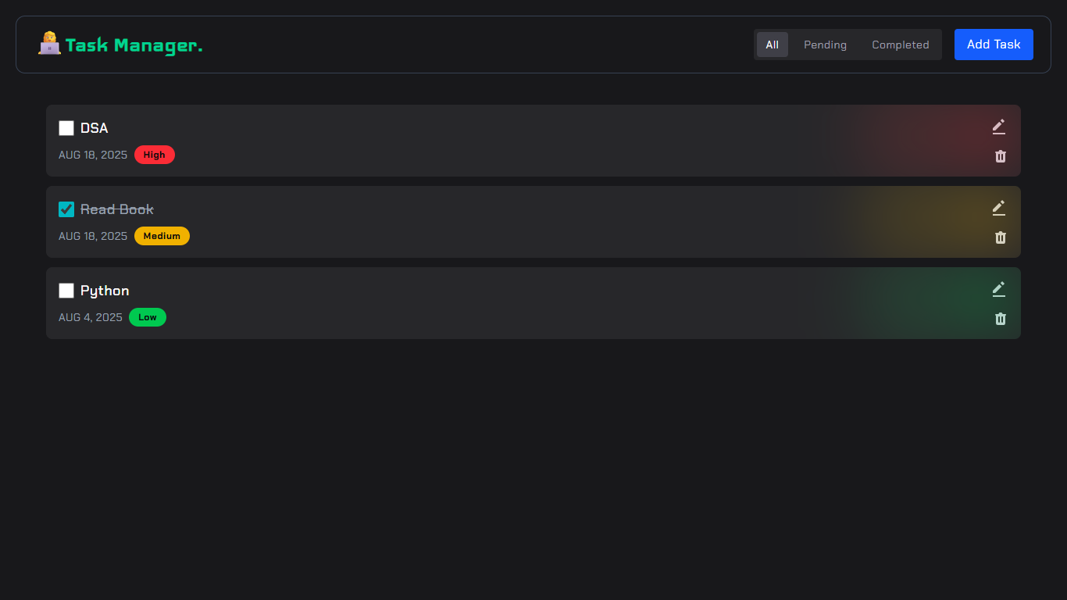Screen dimensions: 1067x600
Task: Select the yellow Medium priority badge
Action: 162,236
